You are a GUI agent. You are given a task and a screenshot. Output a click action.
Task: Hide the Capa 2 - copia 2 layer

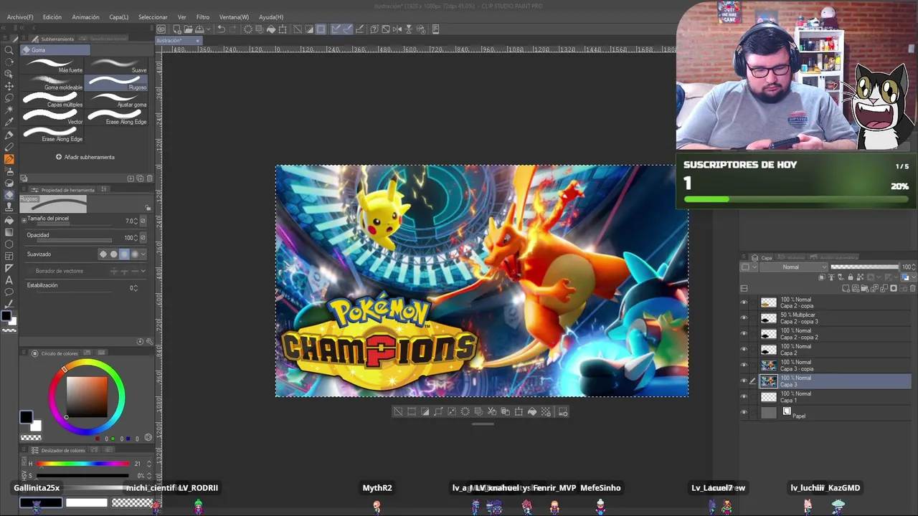(x=744, y=333)
